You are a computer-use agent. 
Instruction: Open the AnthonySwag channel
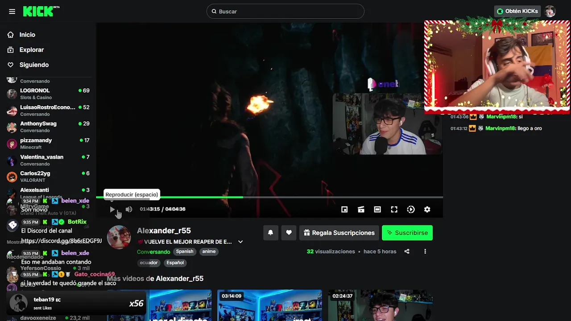tap(48, 127)
